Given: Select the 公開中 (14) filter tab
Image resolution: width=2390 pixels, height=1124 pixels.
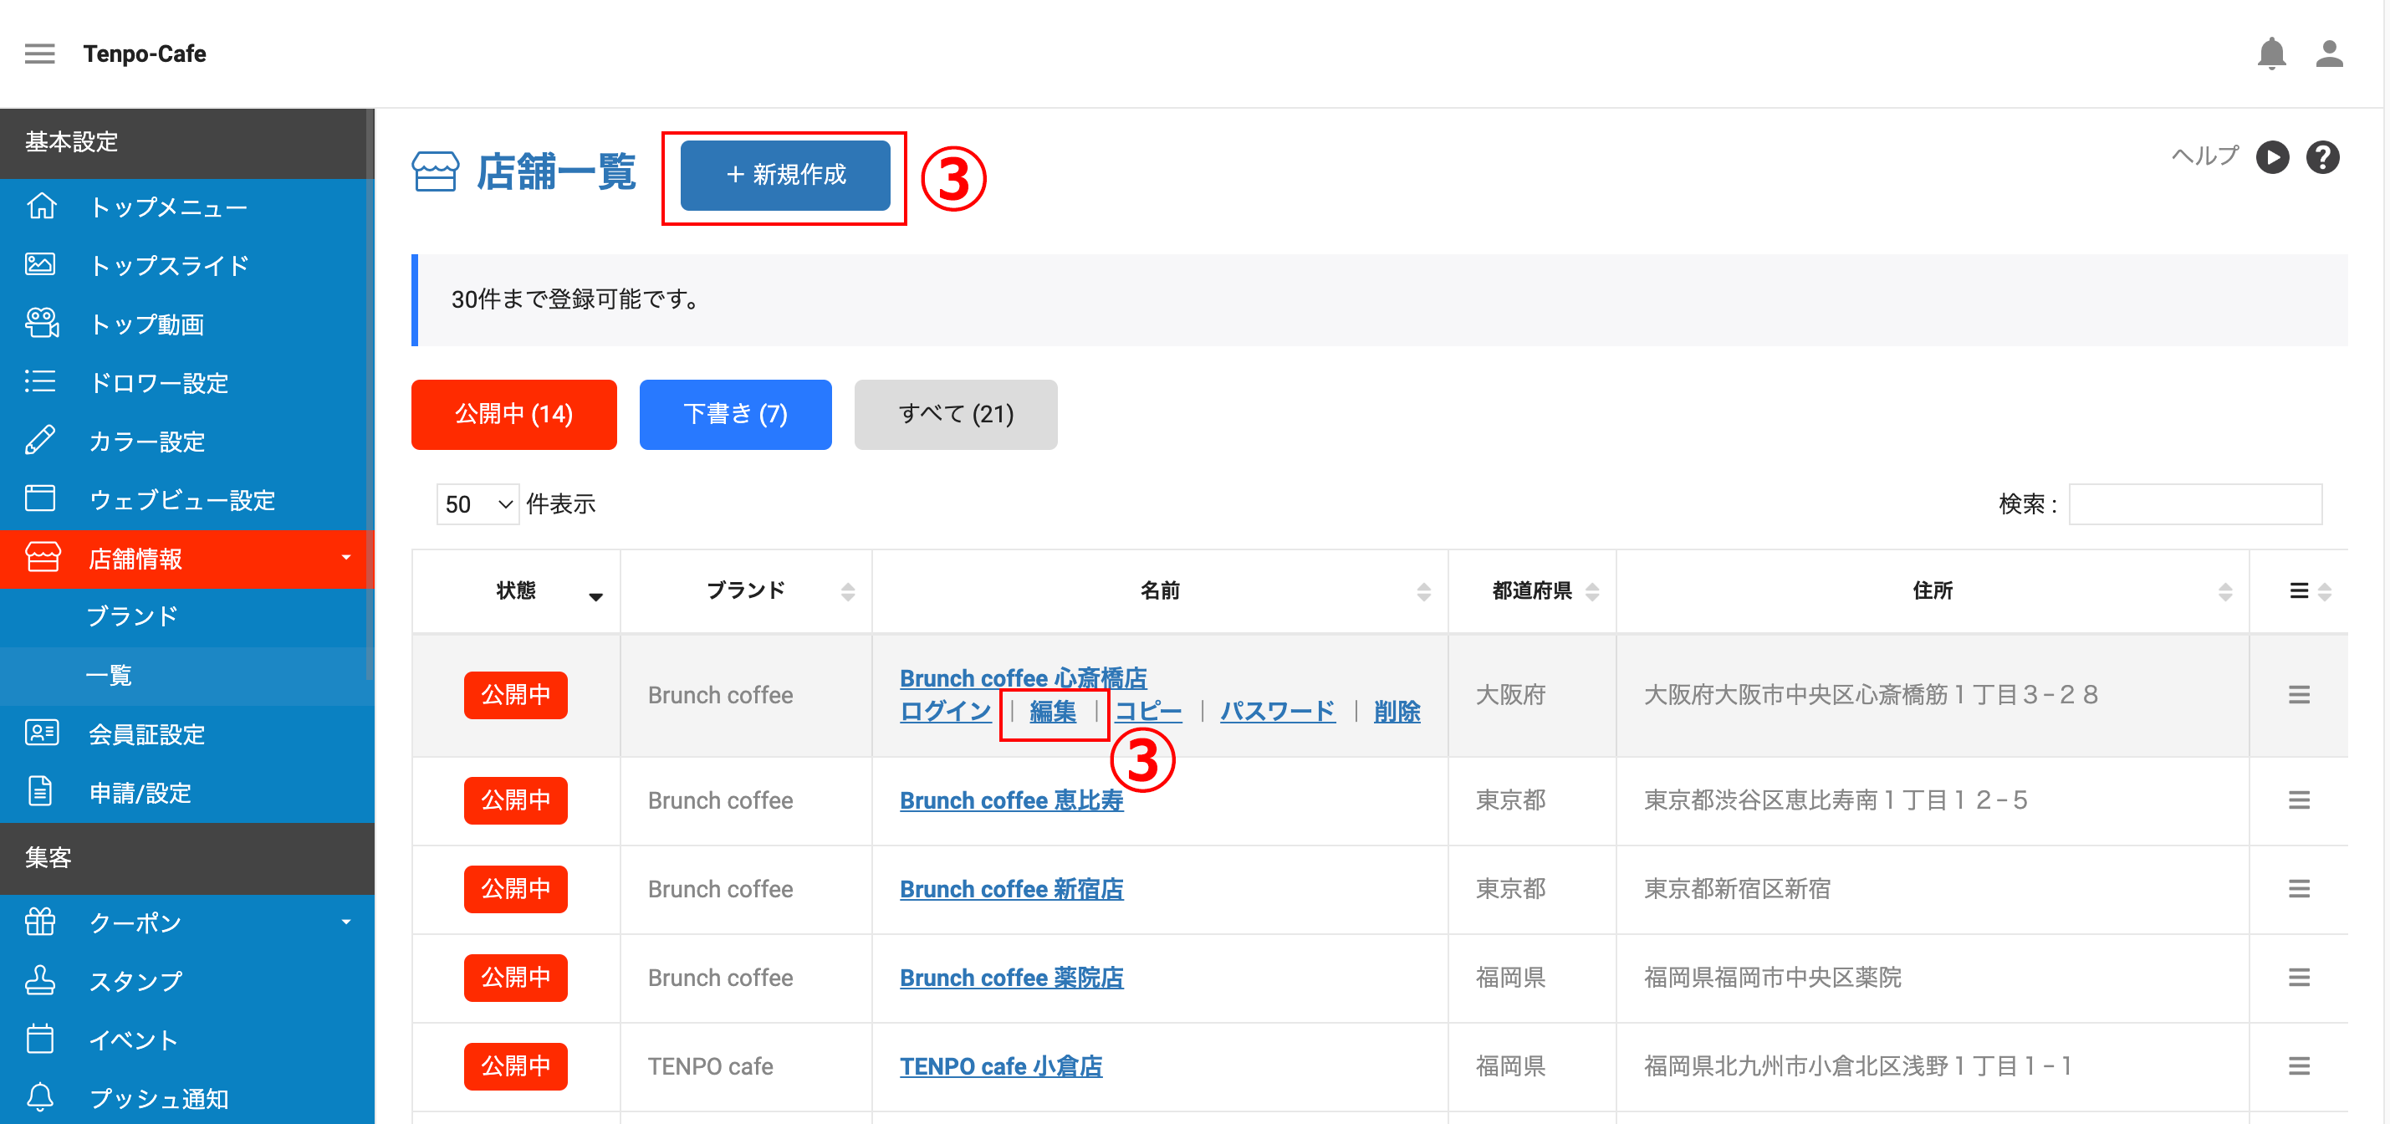Looking at the screenshot, I should point(514,414).
